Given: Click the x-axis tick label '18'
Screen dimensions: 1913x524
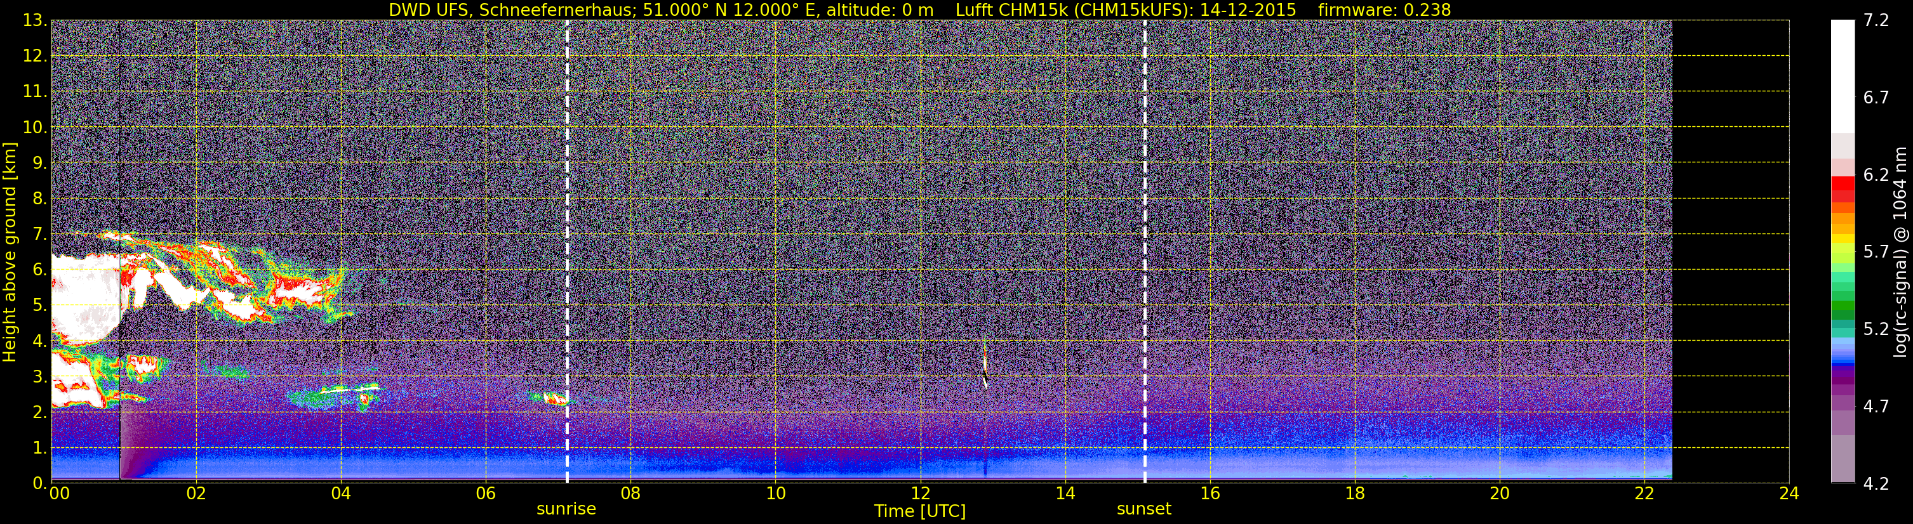Looking at the screenshot, I should tap(1354, 494).
